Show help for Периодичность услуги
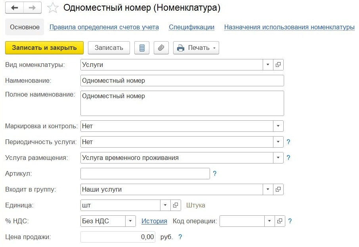 [288, 142]
